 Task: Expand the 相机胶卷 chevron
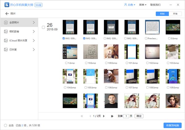(34, 31)
